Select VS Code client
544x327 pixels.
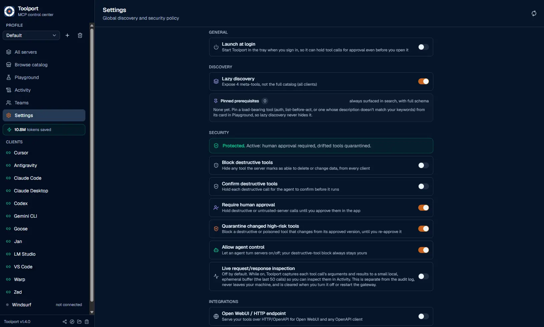coord(44,267)
